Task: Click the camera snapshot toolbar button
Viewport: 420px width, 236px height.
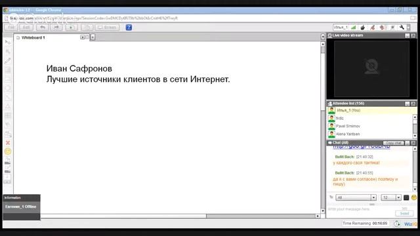Action: click(x=87, y=28)
